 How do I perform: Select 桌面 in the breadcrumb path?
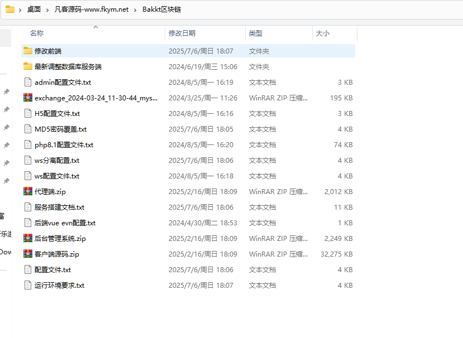34,9
